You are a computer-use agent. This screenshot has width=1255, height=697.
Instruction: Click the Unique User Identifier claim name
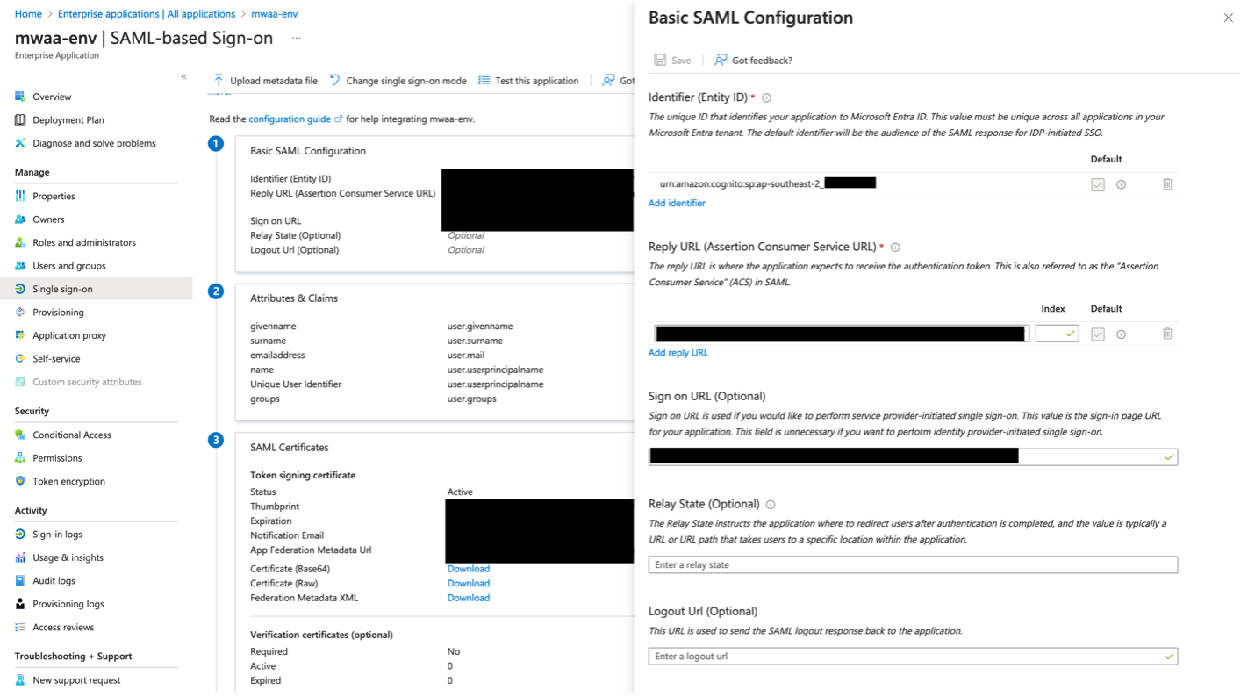coord(296,384)
